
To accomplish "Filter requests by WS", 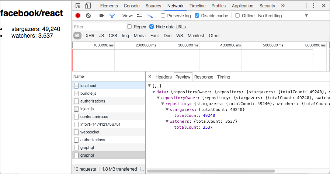I will coord(180,35).
